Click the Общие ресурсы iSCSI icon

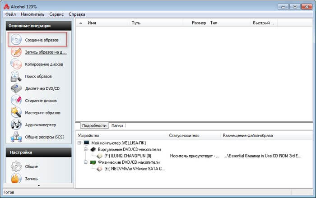click(x=16, y=137)
